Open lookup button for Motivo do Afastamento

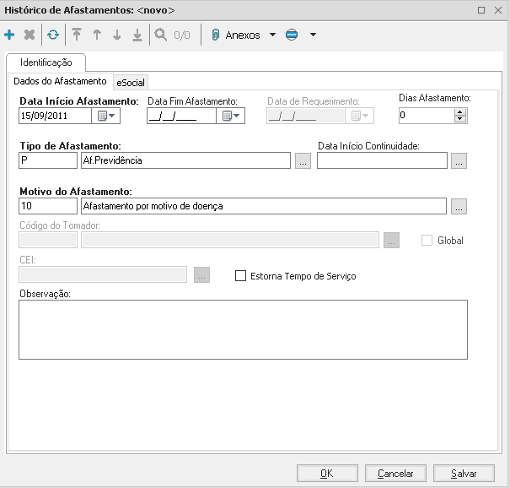[459, 207]
